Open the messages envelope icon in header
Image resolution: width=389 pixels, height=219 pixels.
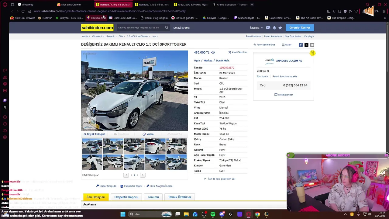point(268,28)
